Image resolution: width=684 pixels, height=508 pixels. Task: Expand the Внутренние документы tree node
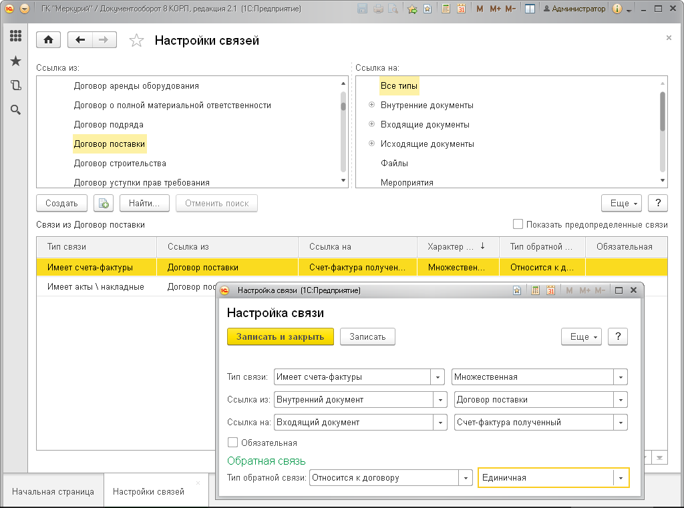(371, 105)
